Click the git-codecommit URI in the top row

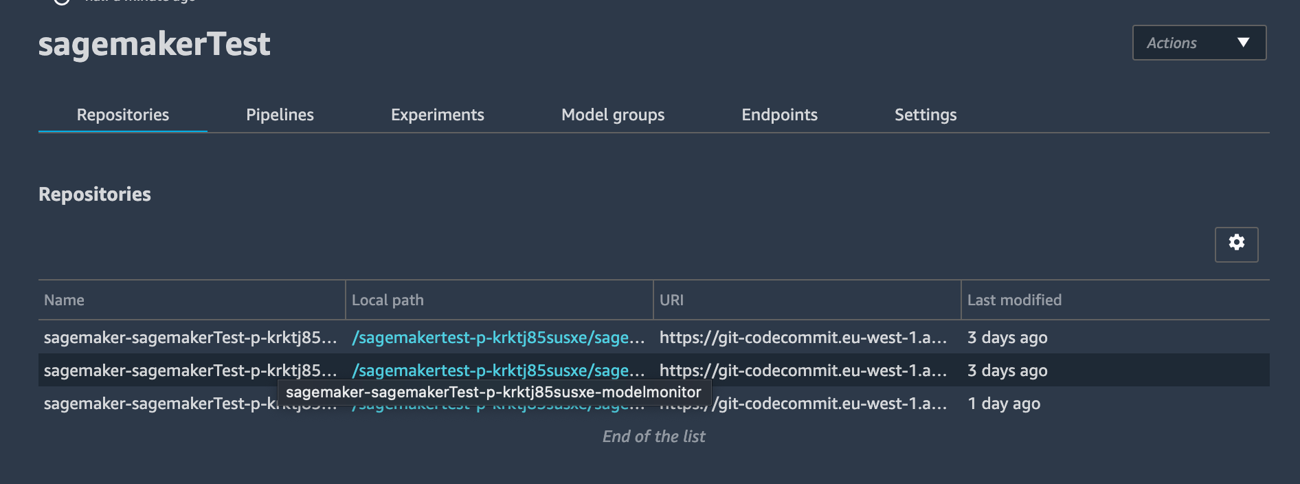tap(803, 338)
